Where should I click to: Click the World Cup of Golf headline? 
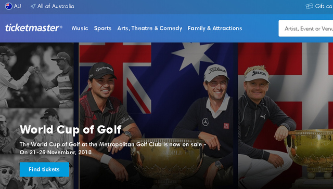(71, 129)
